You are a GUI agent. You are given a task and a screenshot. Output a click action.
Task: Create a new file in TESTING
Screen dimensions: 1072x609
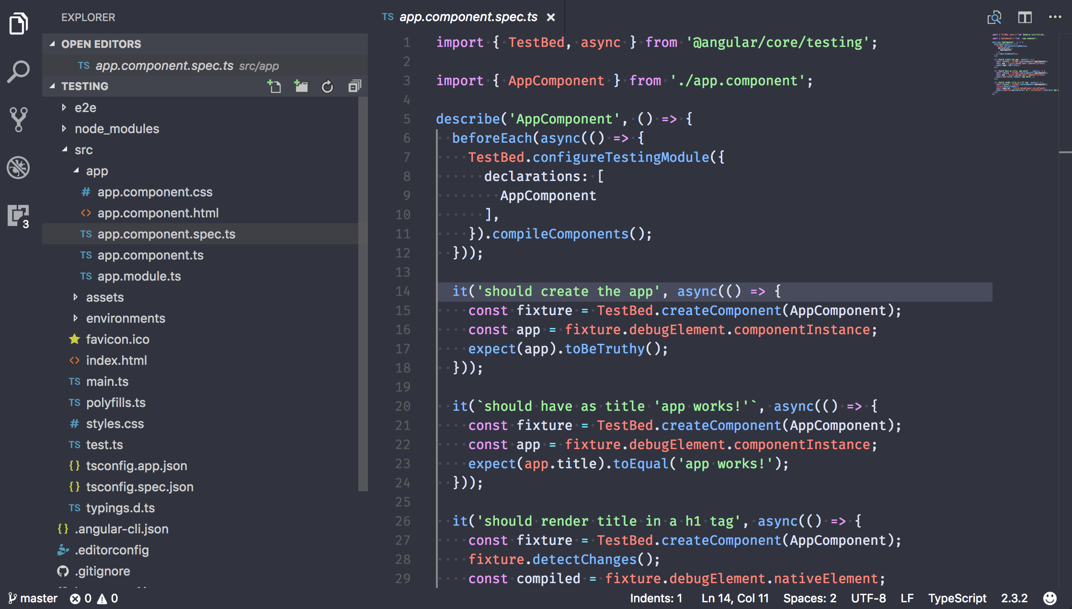274,86
